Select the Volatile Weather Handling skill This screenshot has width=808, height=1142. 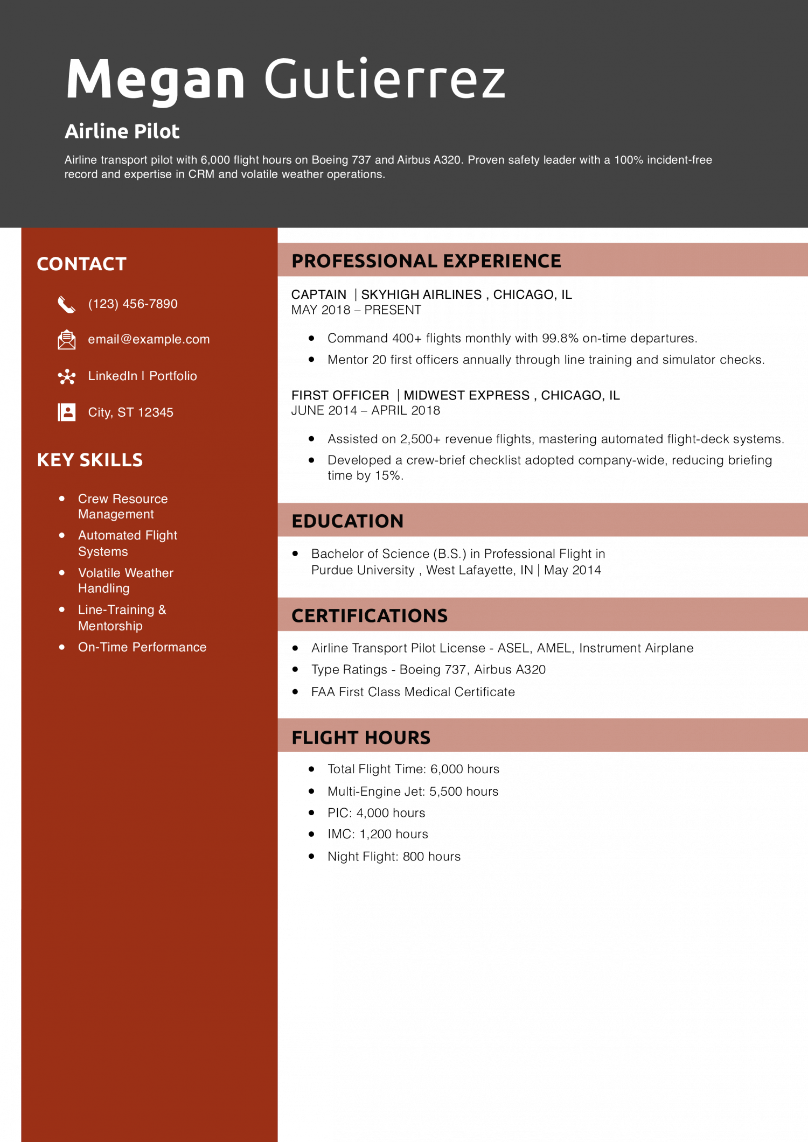pos(126,580)
